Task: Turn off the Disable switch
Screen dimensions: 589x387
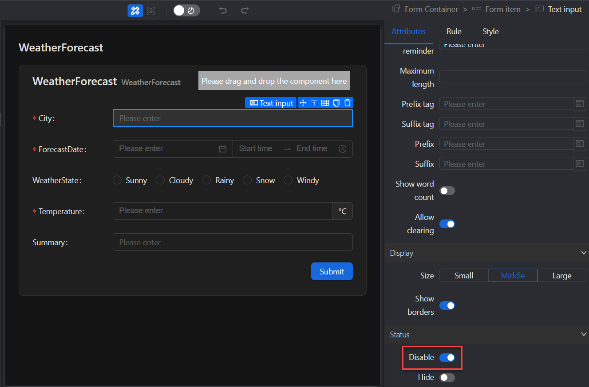Action: pyautogui.click(x=447, y=357)
